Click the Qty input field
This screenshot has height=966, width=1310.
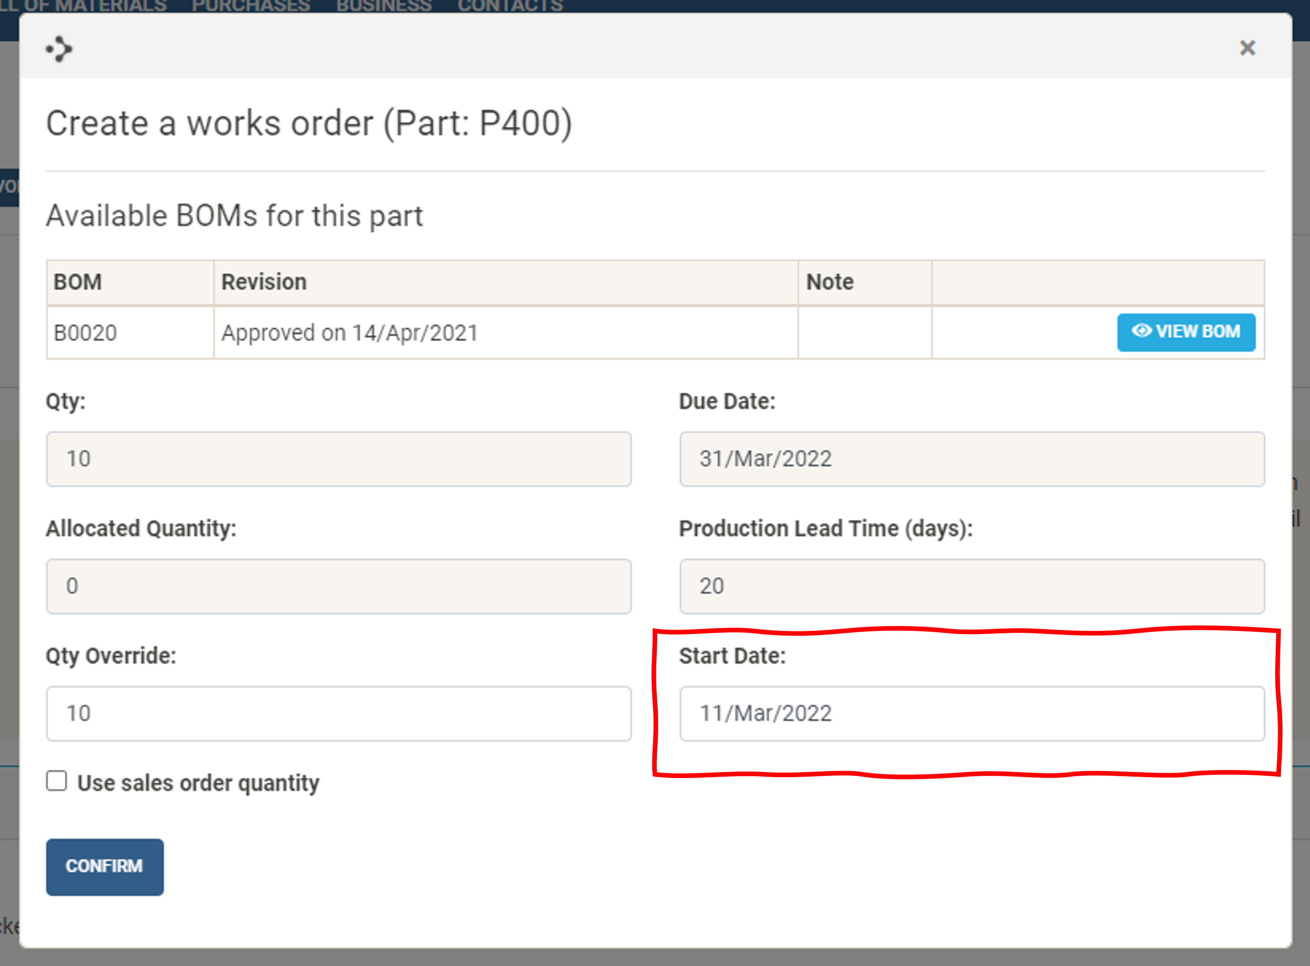(x=339, y=459)
